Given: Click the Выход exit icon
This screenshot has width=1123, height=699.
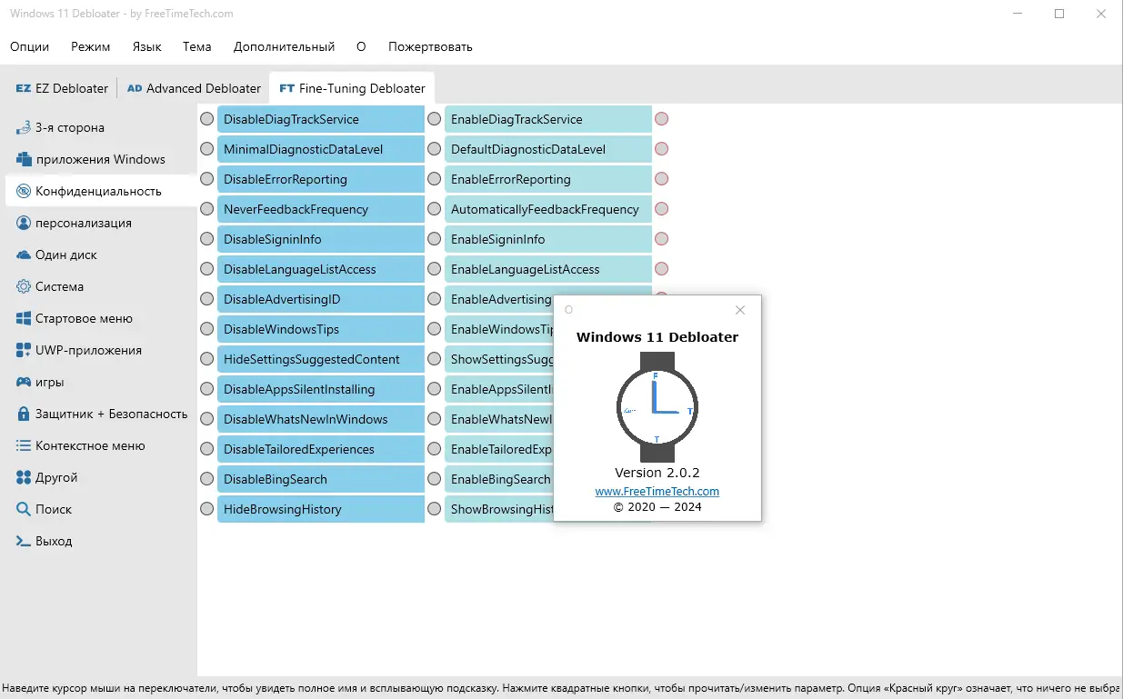Looking at the screenshot, I should (24, 541).
